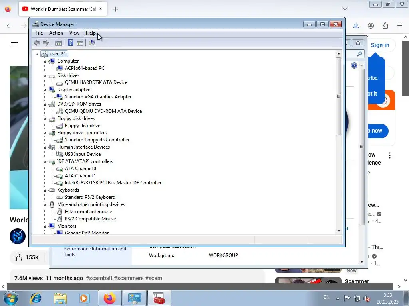Open YouTube guide hamburger menu
Image resolution: width=409 pixels, height=306 pixels.
click(x=14, y=45)
